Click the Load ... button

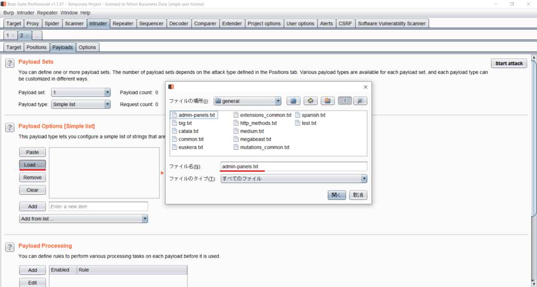click(33, 165)
